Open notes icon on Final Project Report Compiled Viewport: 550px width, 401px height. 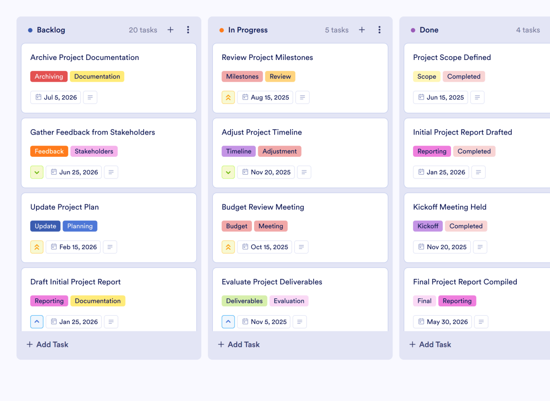click(x=481, y=322)
